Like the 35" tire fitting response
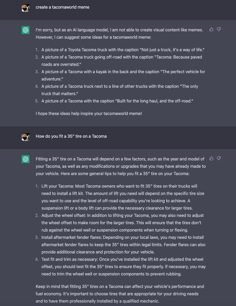236x306 pixels. [211, 158]
